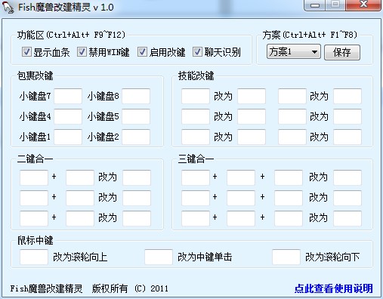Click first key field in 三键合一 top row

click(x=196, y=177)
